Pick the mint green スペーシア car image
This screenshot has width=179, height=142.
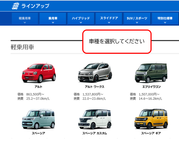38,119
